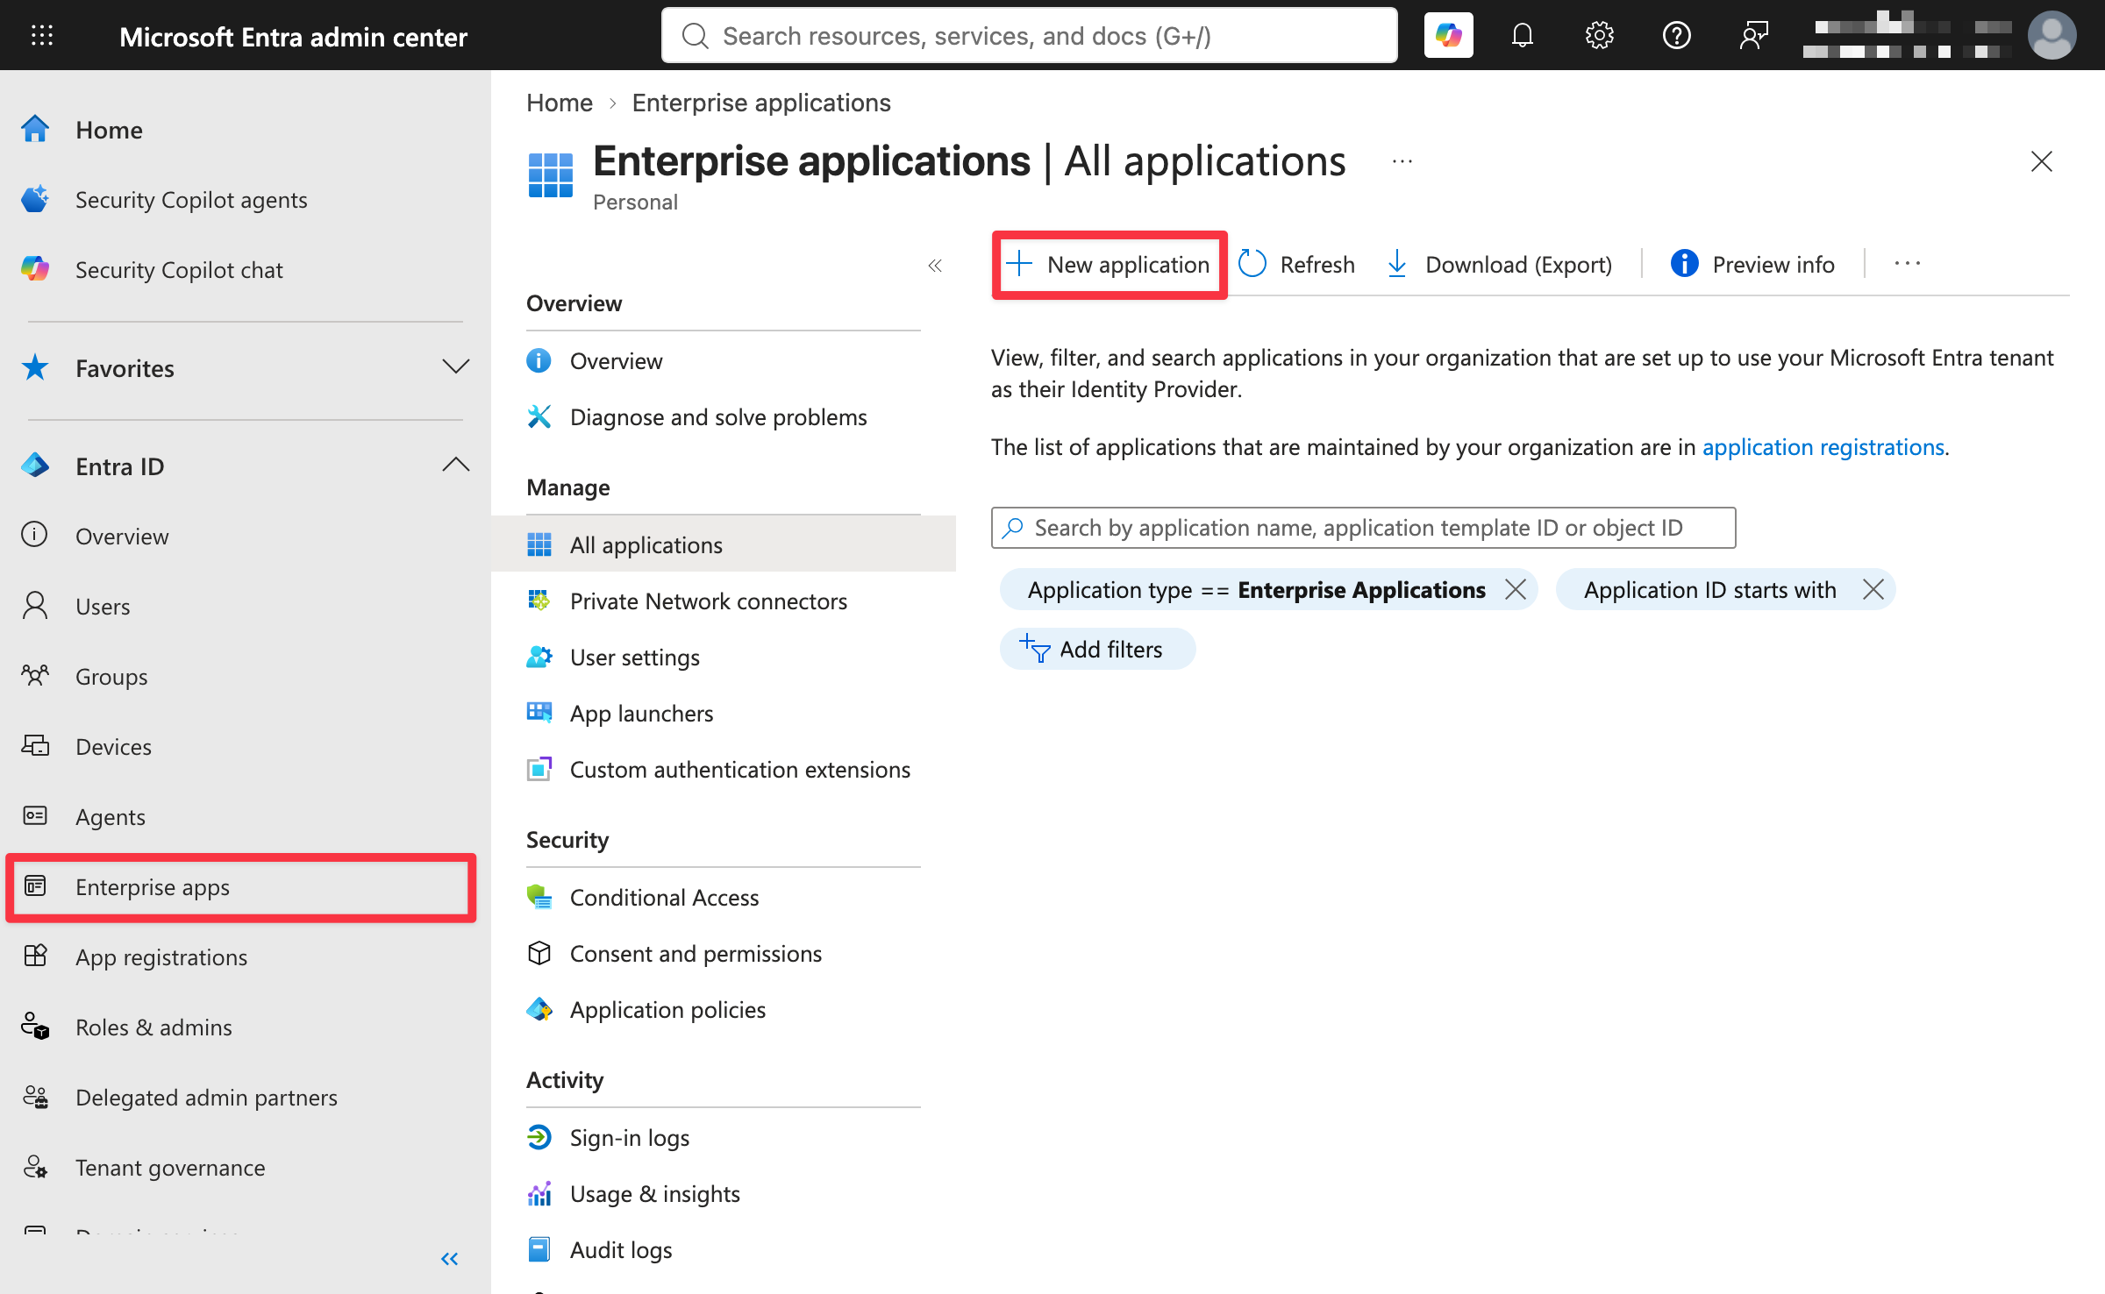
Task: Open the app launcher waffle icon
Action: (42, 35)
